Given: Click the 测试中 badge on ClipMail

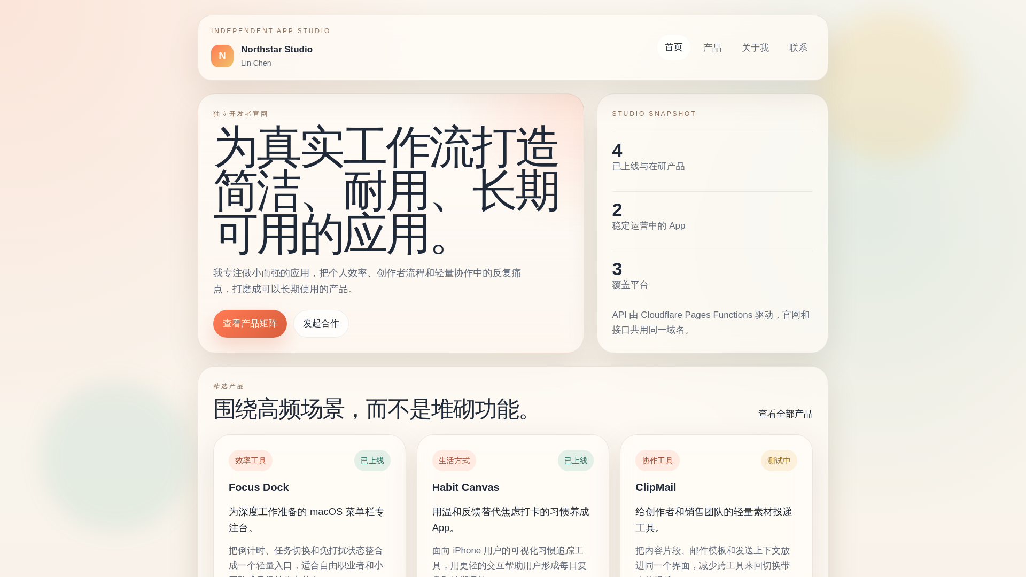Looking at the screenshot, I should [x=779, y=461].
